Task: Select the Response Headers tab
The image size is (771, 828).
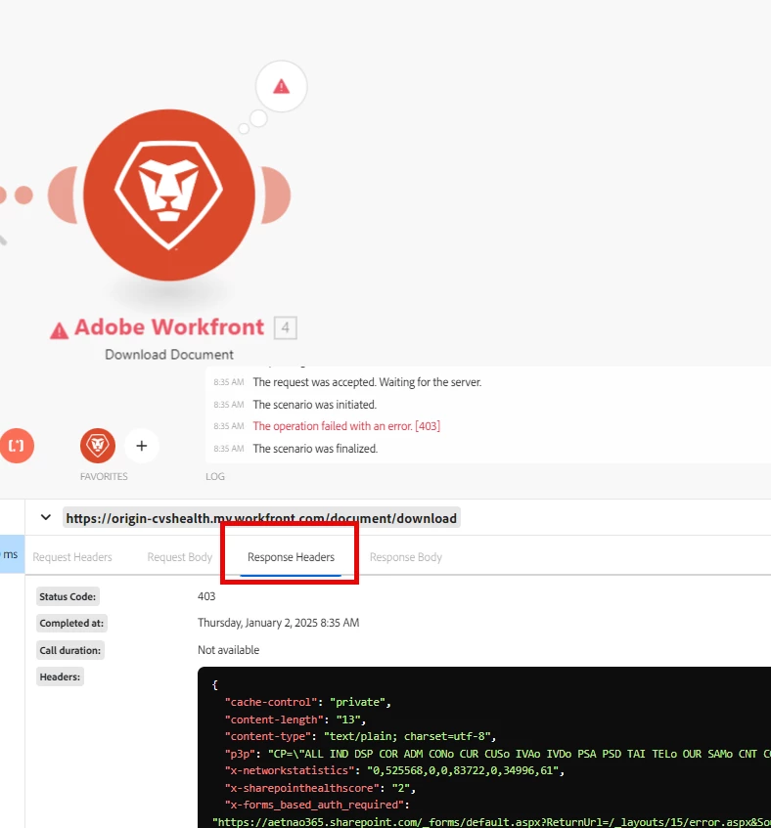Action: tap(292, 557)
